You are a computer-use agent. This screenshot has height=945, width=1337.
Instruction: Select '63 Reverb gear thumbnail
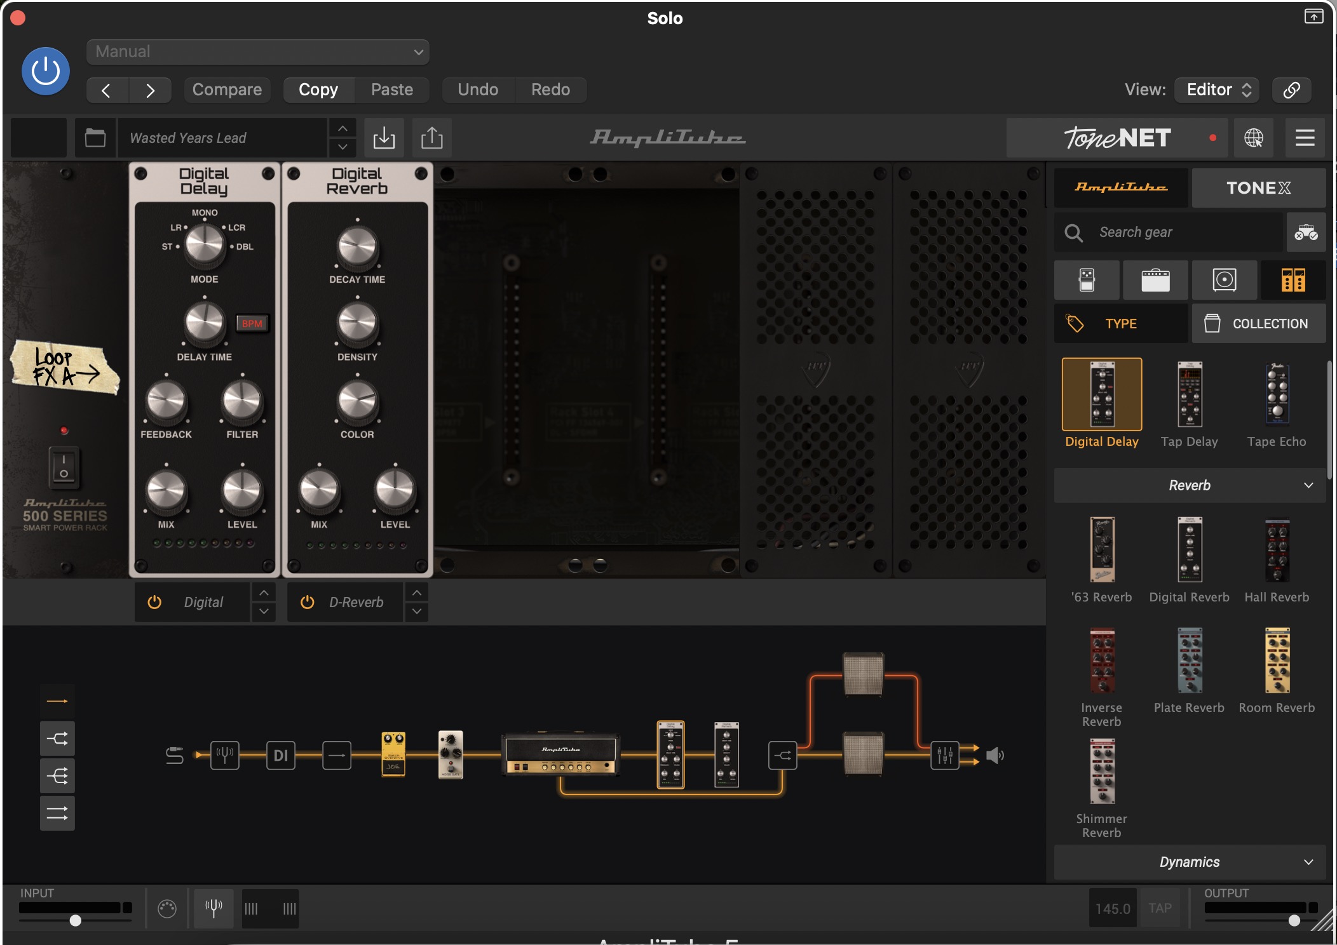(1102, 549)
